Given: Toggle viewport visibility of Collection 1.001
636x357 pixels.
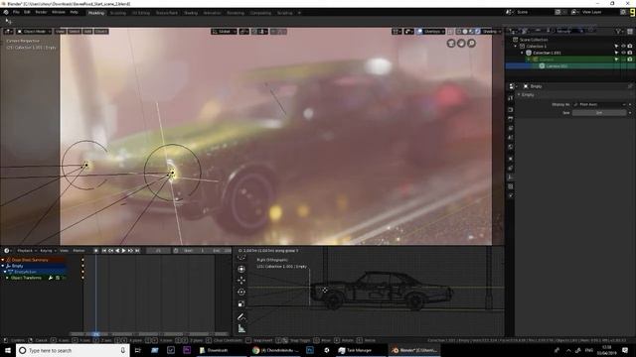Looking at the screenshot, I should pos(623,53).
